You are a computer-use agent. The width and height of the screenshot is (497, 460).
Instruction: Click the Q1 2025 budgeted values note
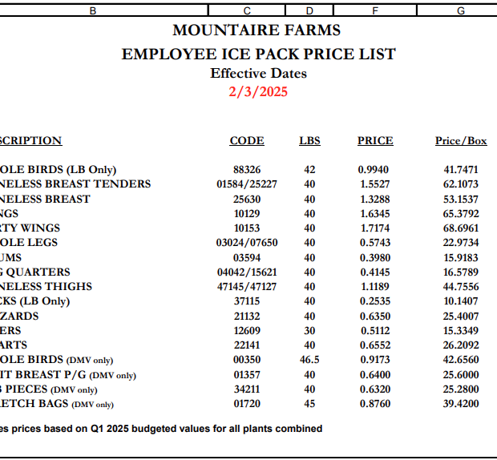[160, 429]
